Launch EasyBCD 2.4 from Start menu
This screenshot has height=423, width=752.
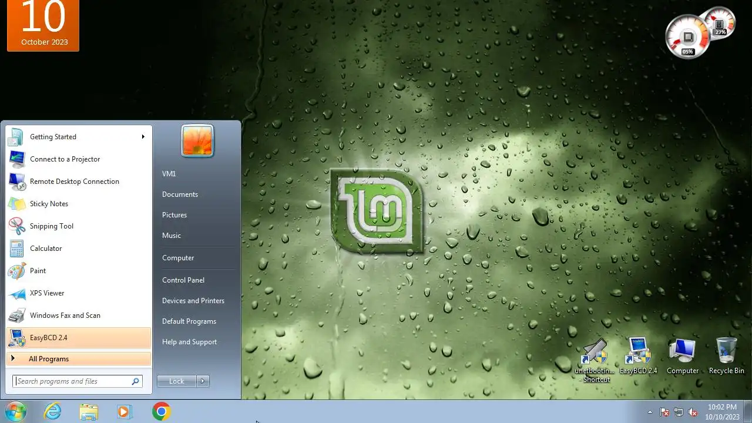[x=78, y=338]
